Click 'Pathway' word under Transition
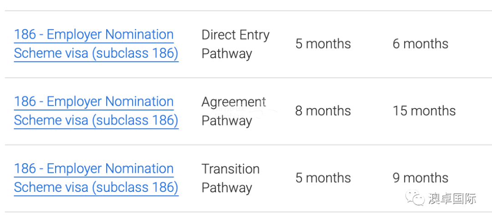492x220 pixels. pos(227,188)
